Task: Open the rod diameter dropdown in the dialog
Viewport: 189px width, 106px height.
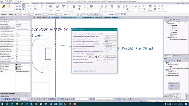Action: (90, 54)
